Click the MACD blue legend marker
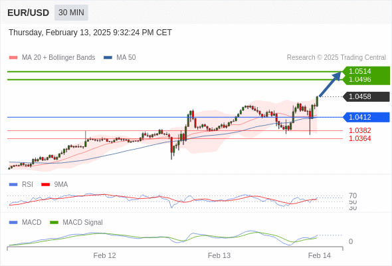This screenshot has width=392, height=266. point(13,223)
